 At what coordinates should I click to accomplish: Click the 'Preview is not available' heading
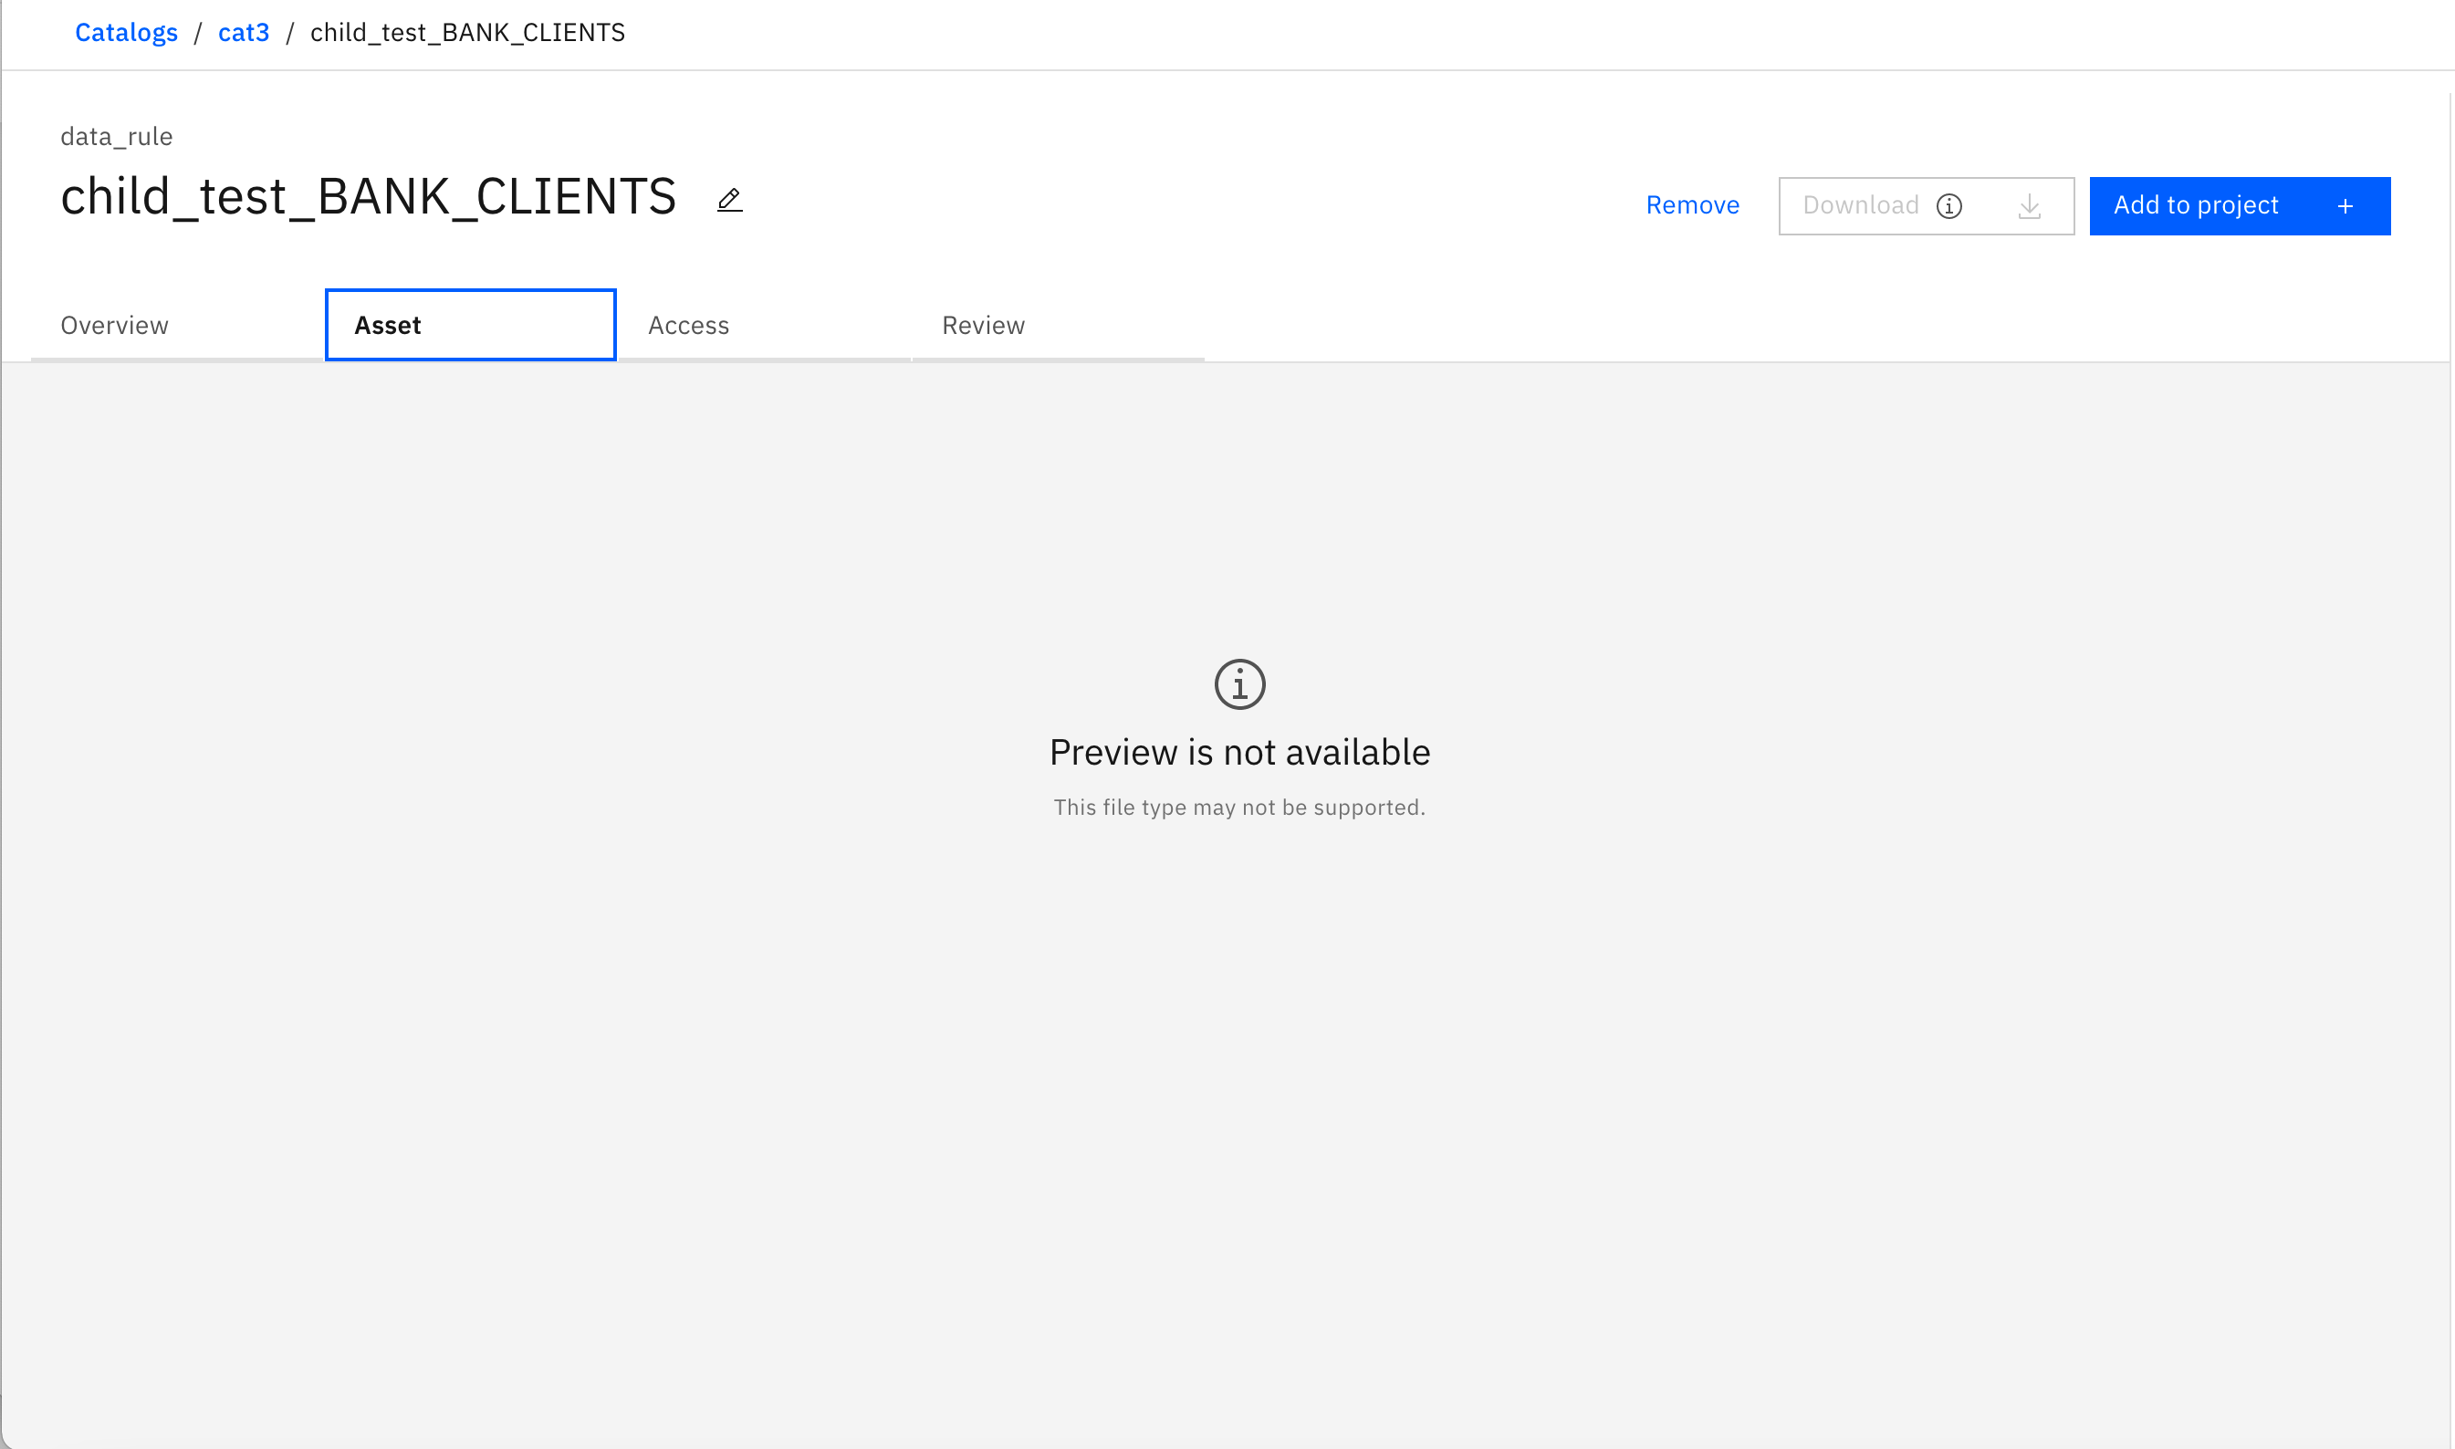1238,752
